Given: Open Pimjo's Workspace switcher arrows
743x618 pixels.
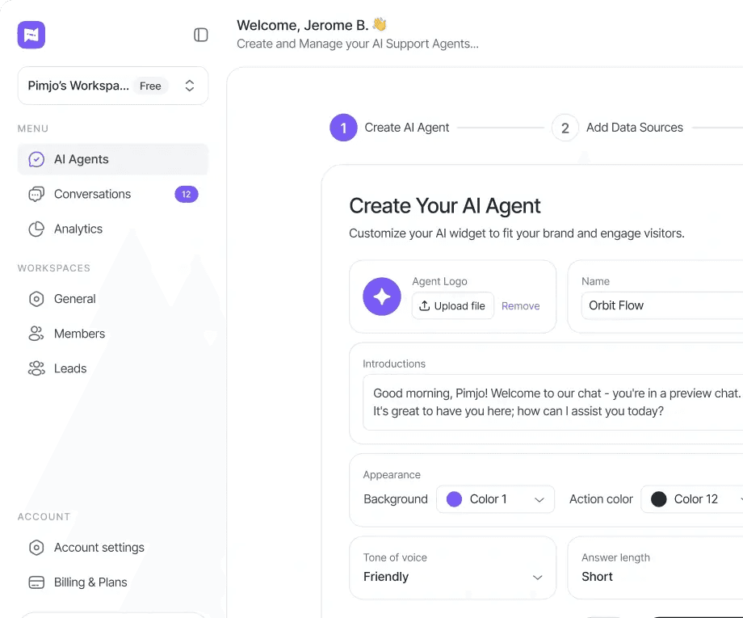Looking at the screenshot, I should click(190, 86).
